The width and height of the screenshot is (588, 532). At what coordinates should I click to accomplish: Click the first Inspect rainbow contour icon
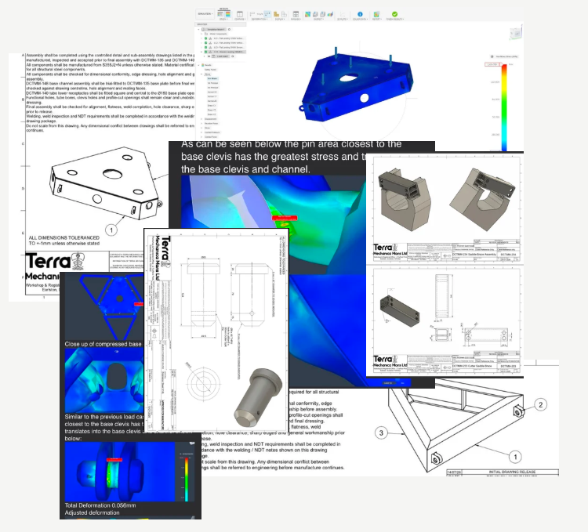coord(307,14)
